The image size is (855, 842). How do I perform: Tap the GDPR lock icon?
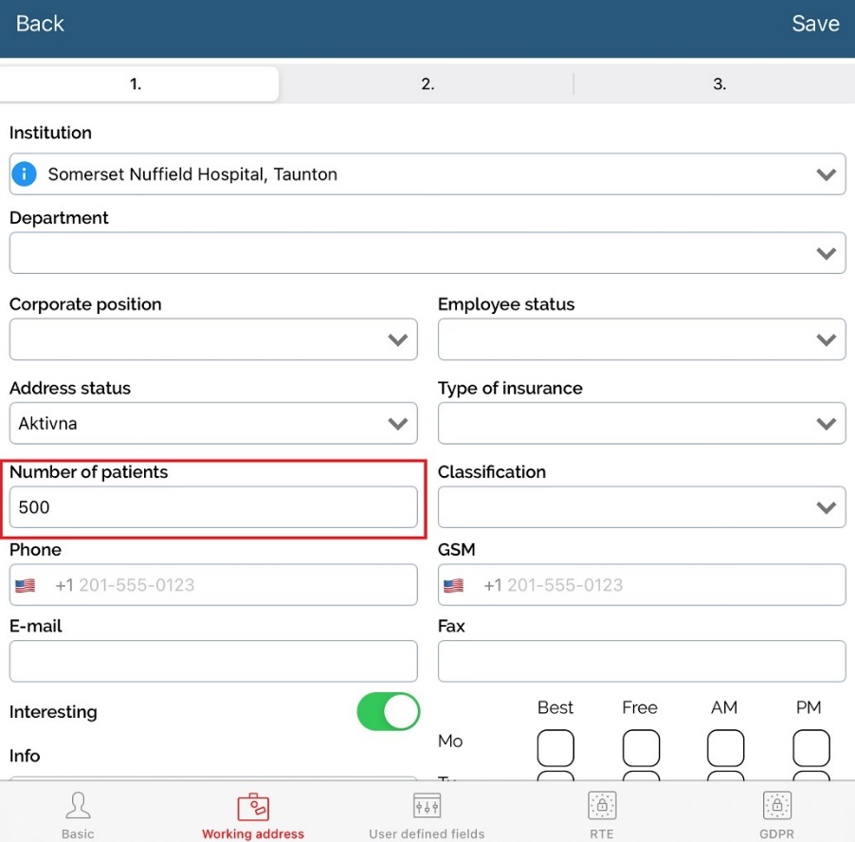pos(776,806)
